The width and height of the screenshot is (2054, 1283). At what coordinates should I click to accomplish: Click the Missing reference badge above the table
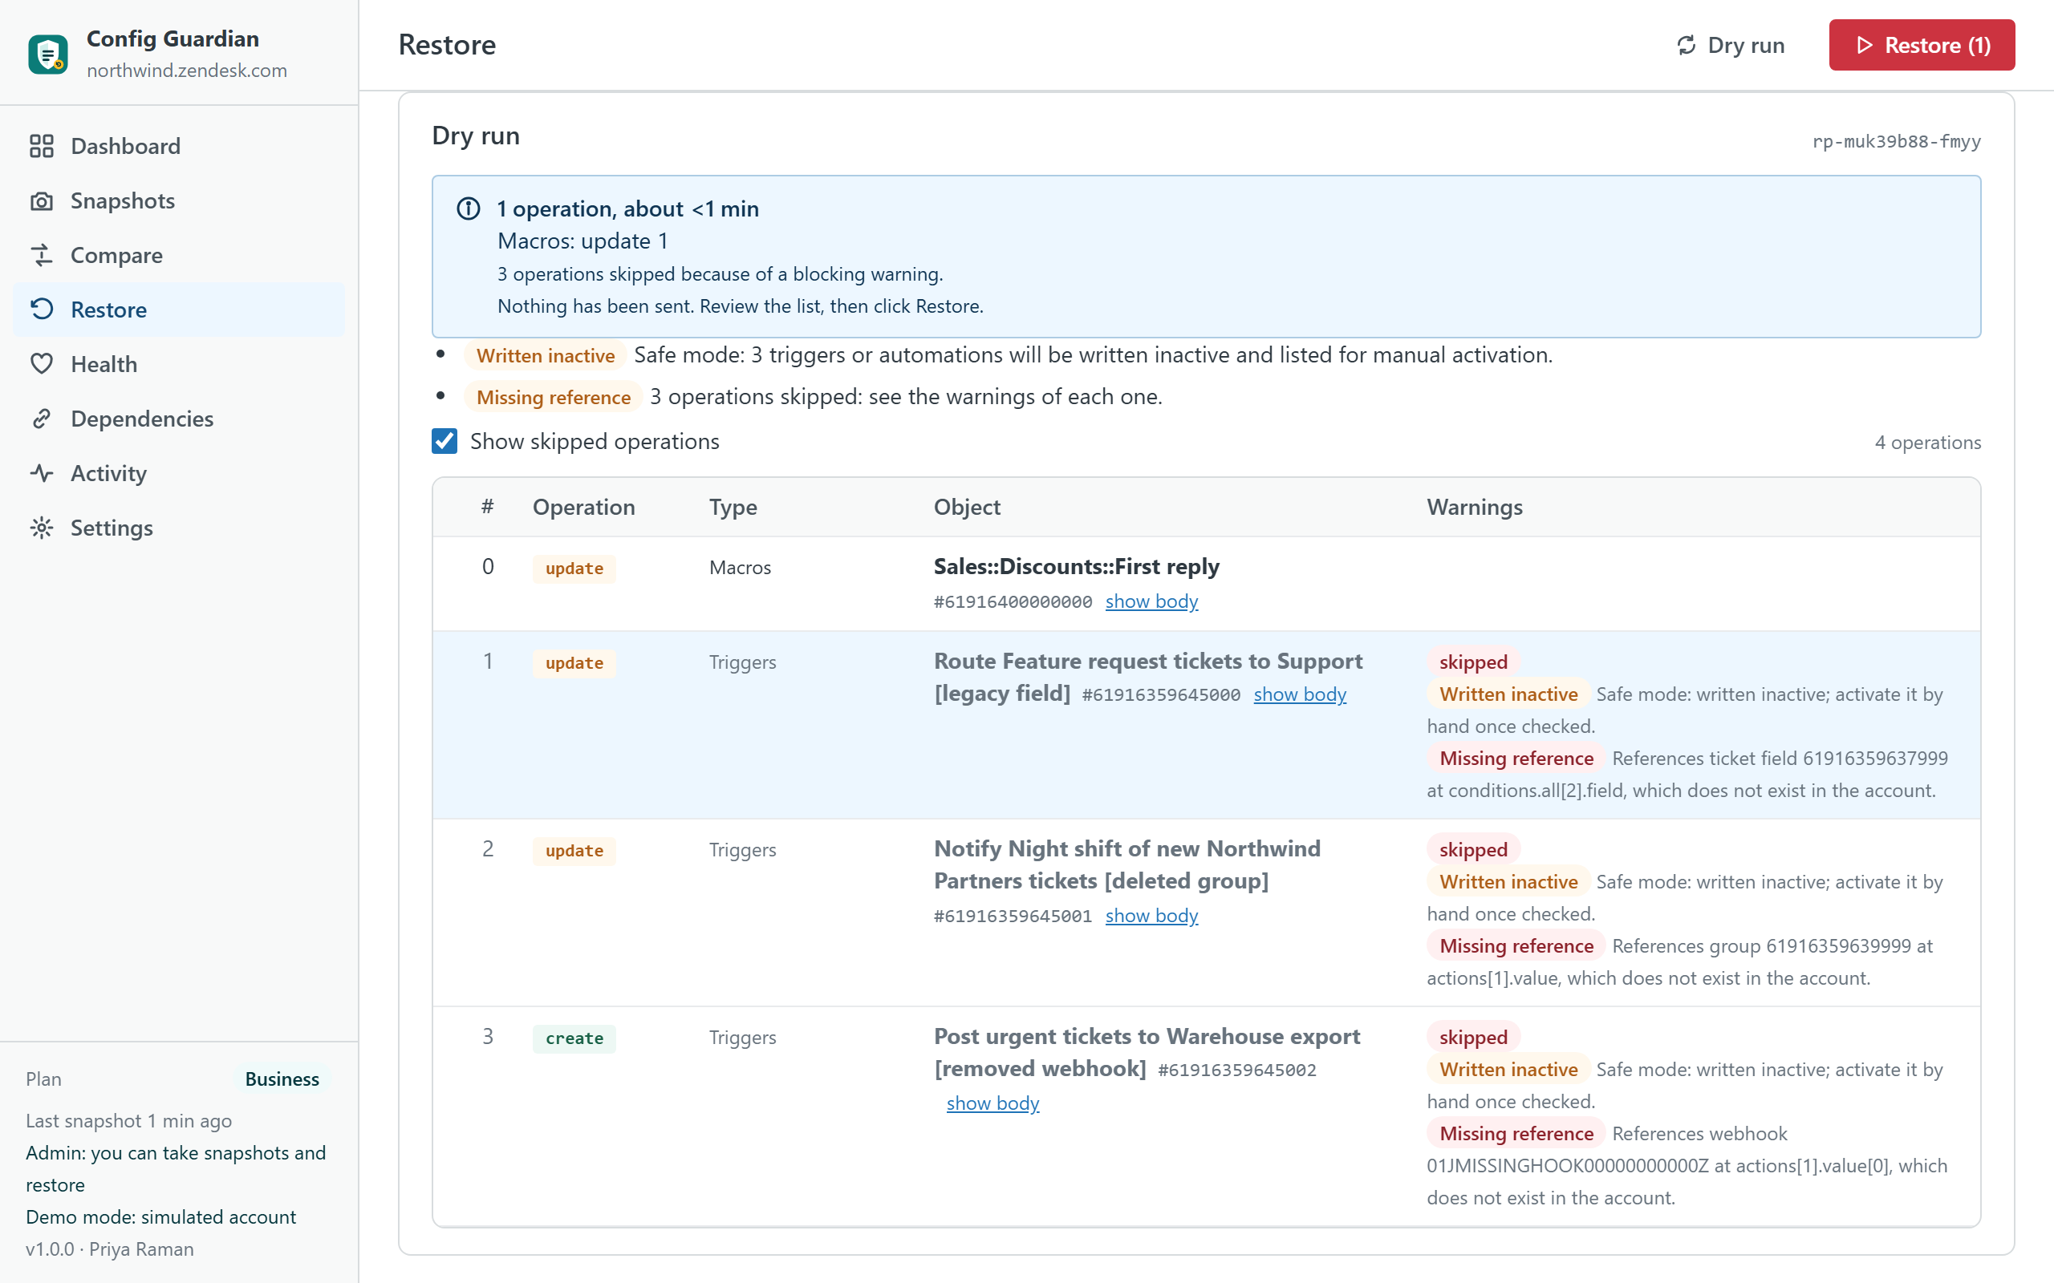554,397
